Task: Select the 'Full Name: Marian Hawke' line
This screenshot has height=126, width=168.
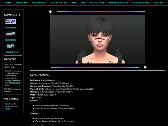Action: coord(42,80)
